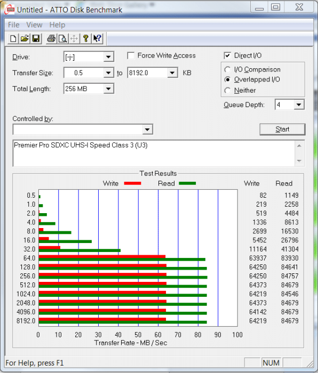318x373 pixels.
Task: Click the New document toolbar icon
Action: pos(13,38)
